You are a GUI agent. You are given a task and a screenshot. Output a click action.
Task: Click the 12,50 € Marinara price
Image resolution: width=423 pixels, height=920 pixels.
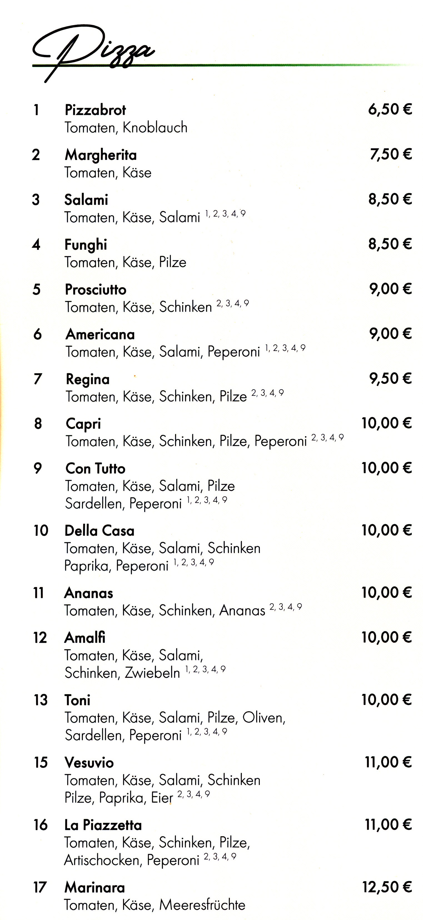(x=387, y=887)
